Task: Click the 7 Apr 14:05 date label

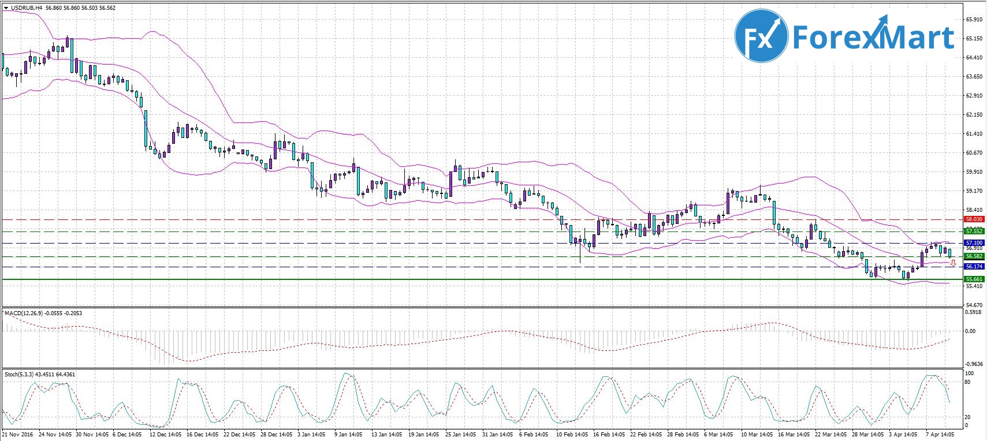Action: coord(940,434)
